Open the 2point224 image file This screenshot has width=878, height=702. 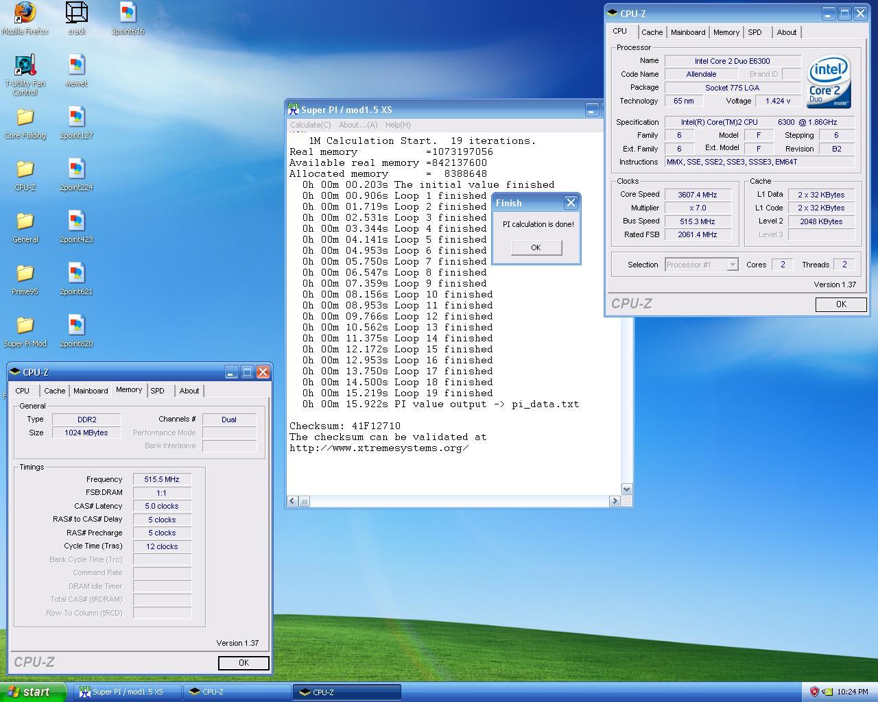77,175
